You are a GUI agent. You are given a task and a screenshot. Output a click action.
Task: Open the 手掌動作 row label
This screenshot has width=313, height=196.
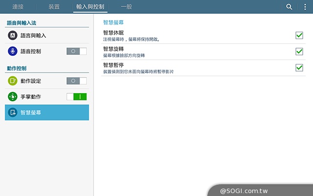click(x=31, y=97)
